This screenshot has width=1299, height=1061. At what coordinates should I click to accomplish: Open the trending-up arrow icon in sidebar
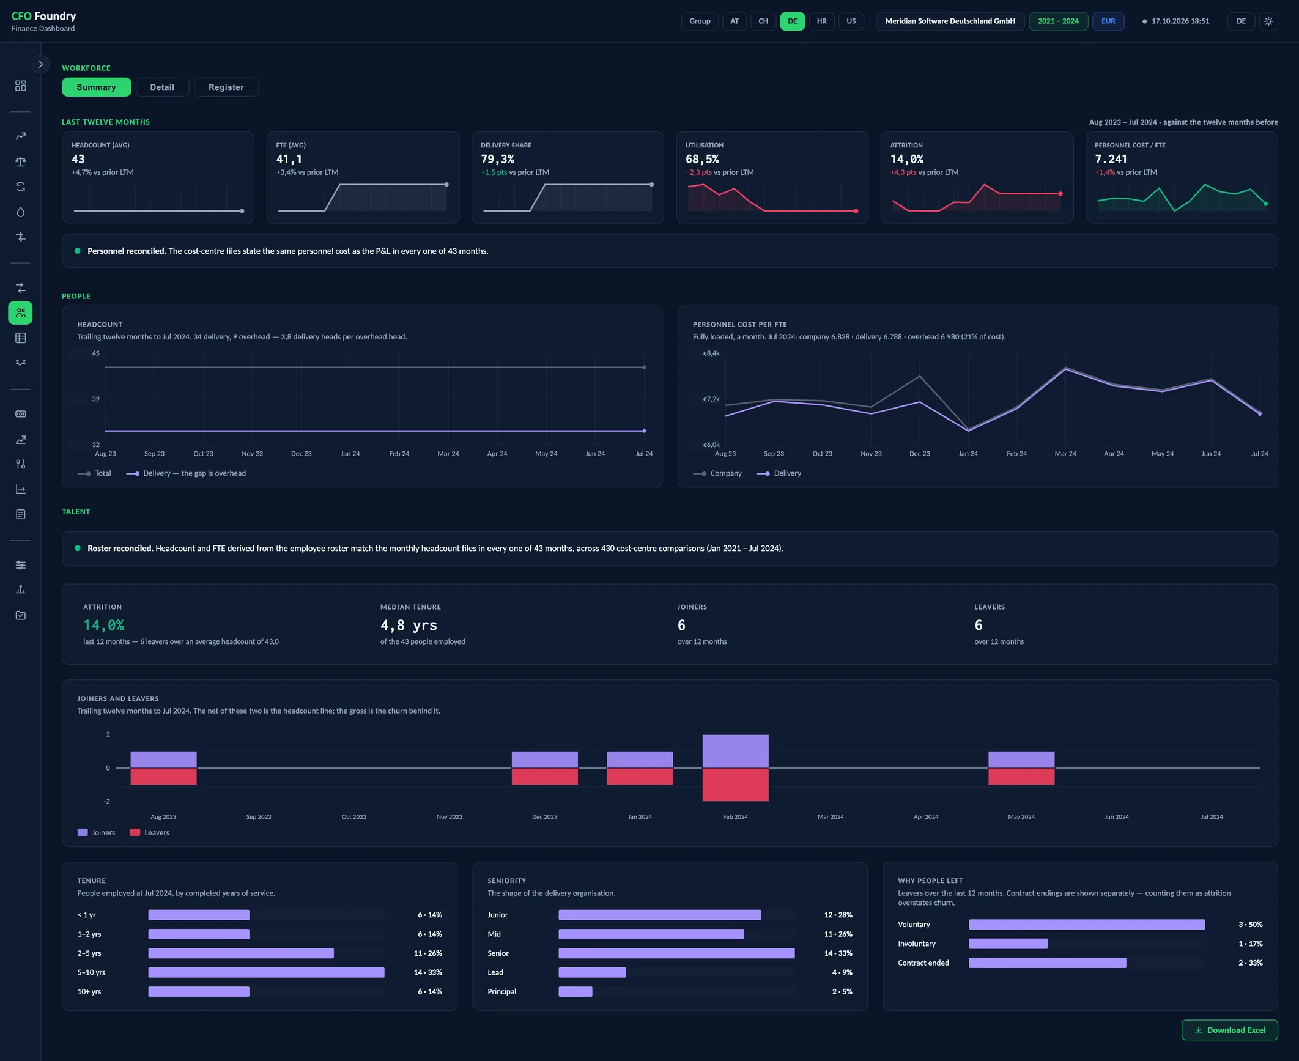[21, 136]
